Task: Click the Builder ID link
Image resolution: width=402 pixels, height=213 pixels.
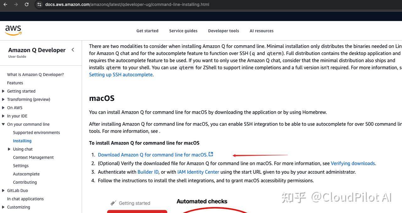Action: point(148,172)
